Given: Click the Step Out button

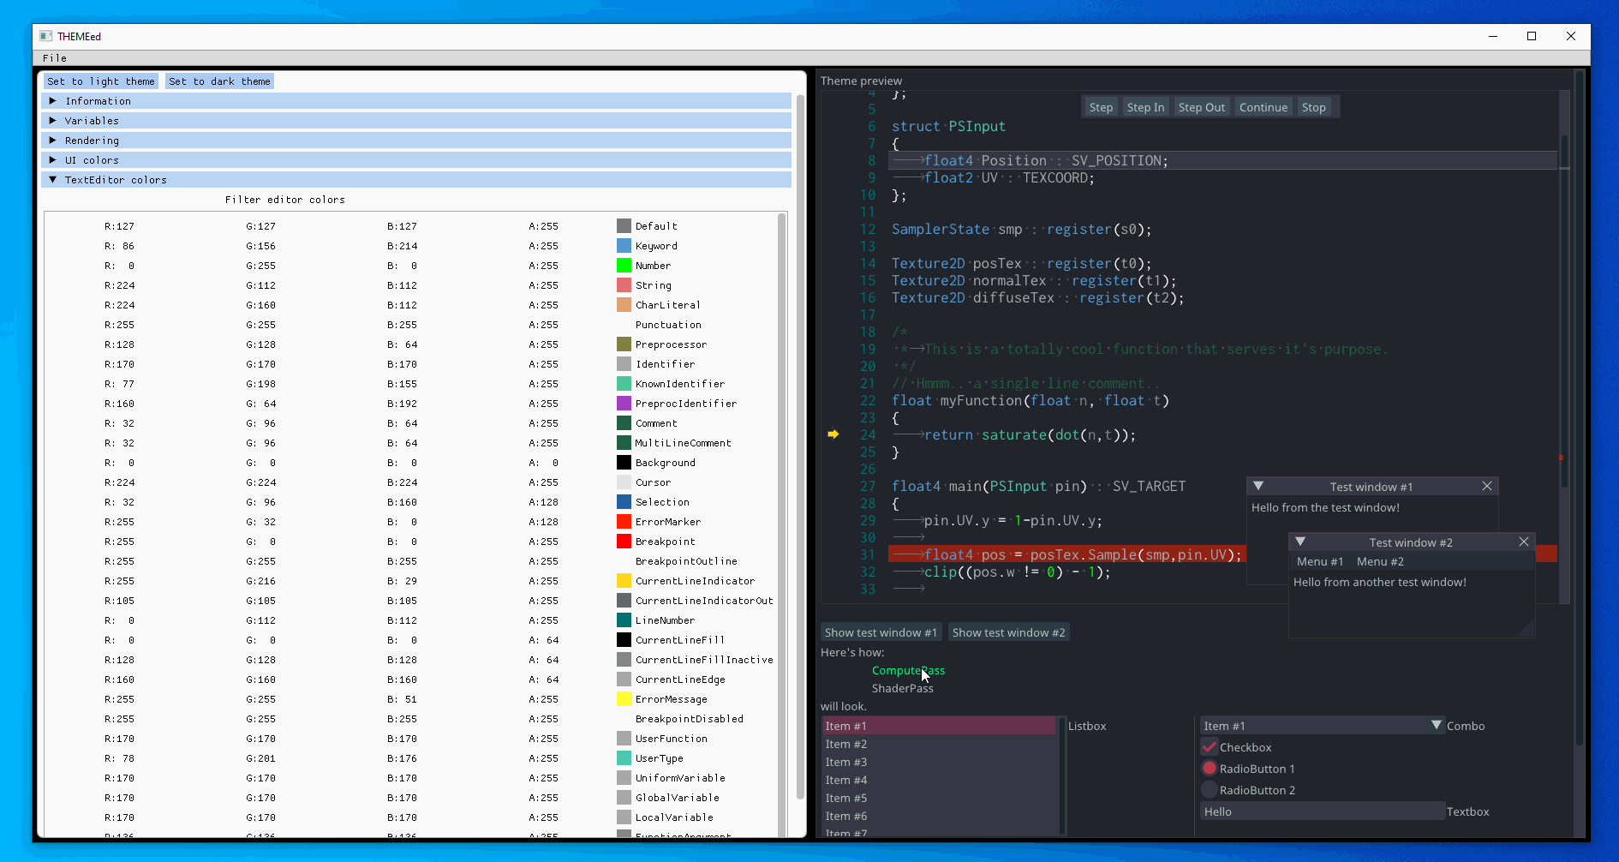Looking at the screenshot, I should pos(1202,107).
